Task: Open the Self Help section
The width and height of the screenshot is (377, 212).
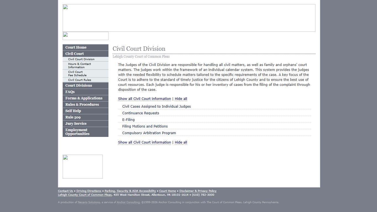Action: pos(73,111)
